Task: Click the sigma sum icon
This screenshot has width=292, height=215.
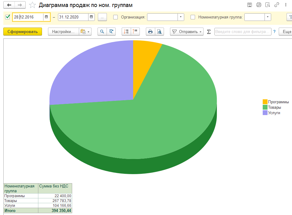Action: tap(209, 32)
